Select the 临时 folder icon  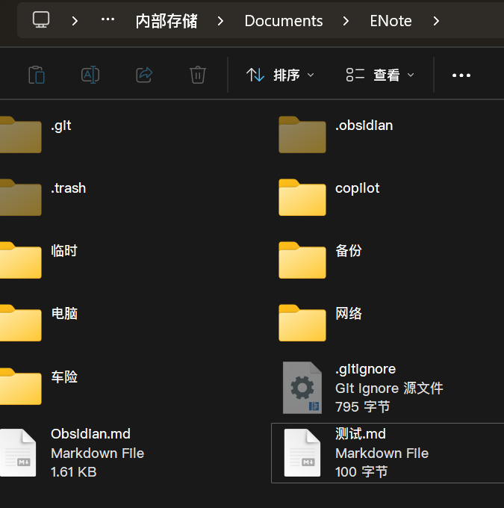(21, 260)
